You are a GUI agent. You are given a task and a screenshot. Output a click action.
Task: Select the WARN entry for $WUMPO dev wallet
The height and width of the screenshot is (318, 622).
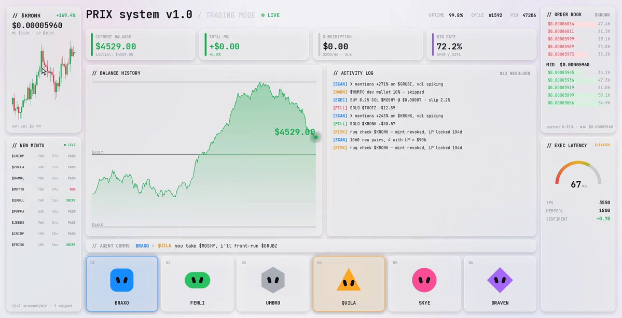378,92
